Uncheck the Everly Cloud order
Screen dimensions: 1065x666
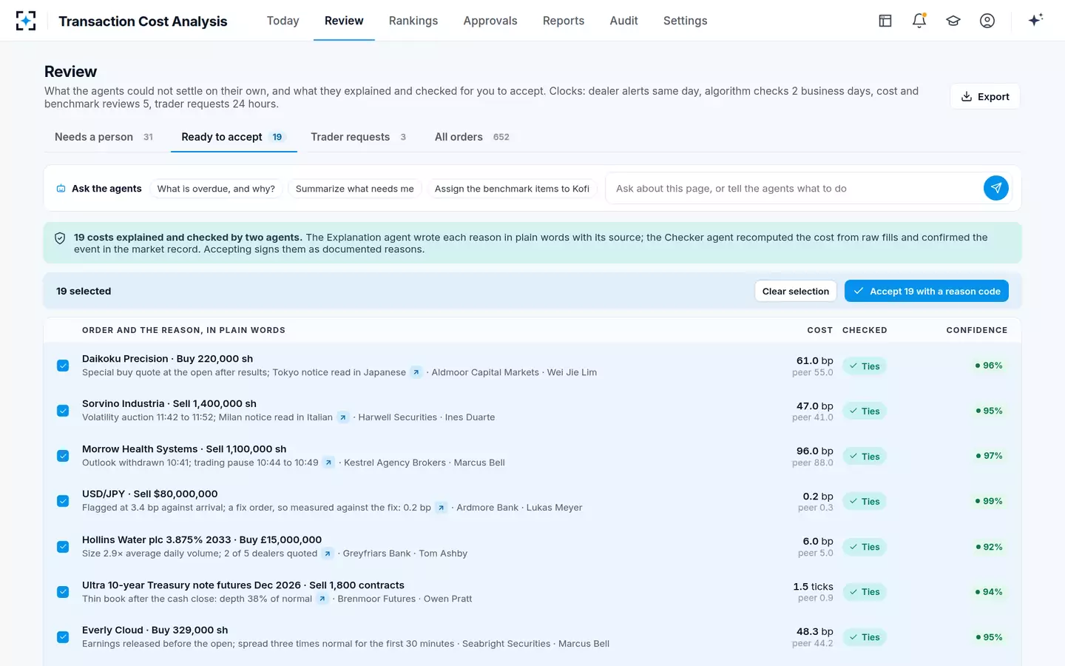(x=63, y=637)
